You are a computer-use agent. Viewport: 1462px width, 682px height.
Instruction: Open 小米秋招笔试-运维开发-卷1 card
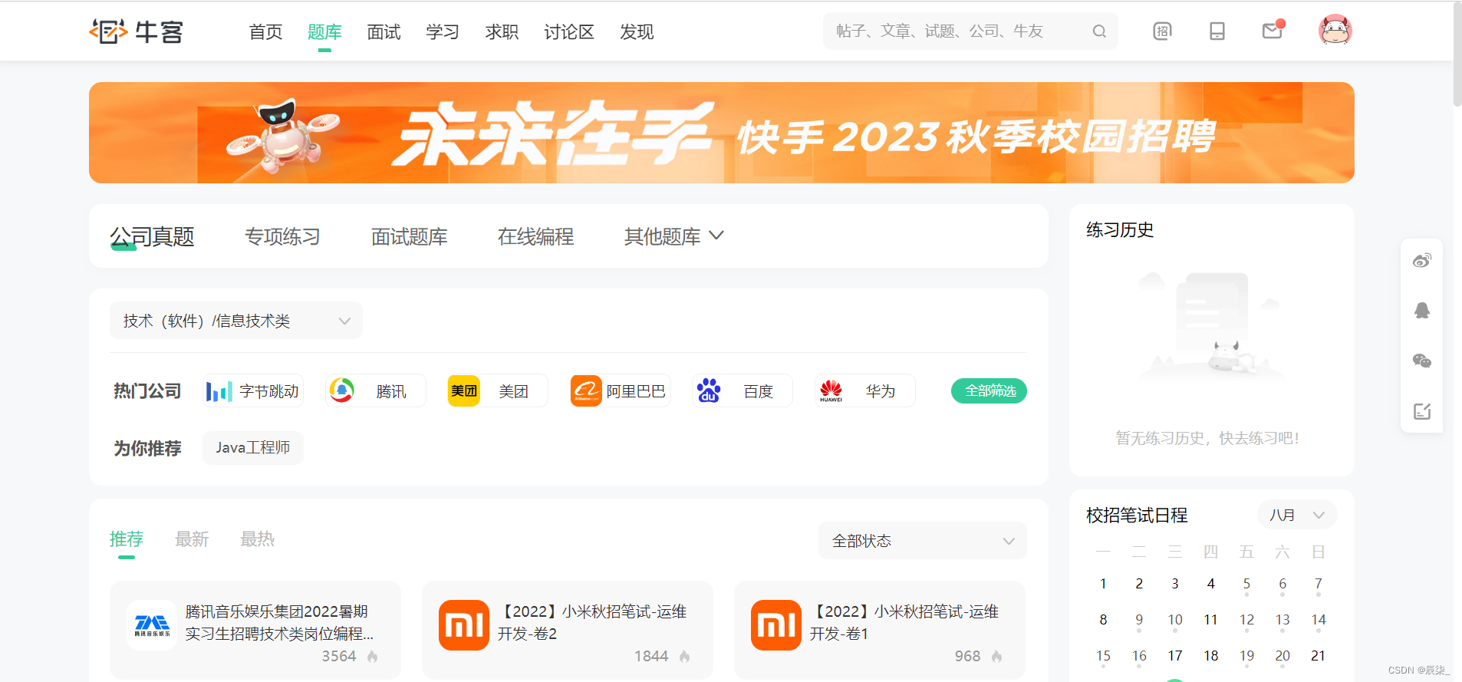880,630
